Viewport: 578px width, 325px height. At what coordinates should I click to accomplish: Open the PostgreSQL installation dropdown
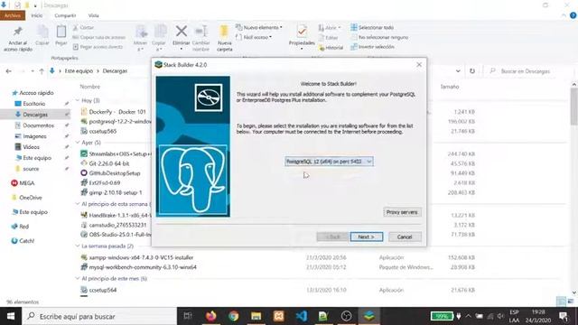[329, 162]
